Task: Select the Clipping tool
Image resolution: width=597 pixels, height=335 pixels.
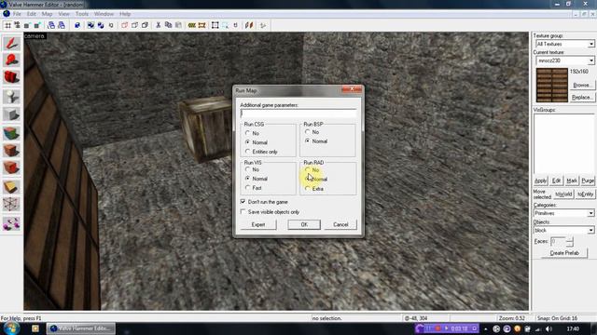Action: click(11, 186)
